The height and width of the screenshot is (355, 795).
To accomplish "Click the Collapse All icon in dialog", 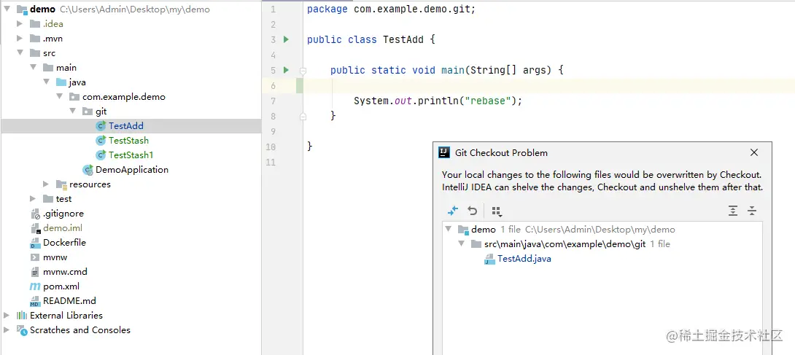I will pos(753,211).
